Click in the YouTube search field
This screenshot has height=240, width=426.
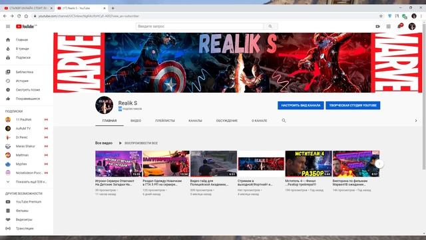[x=200, y=27]
